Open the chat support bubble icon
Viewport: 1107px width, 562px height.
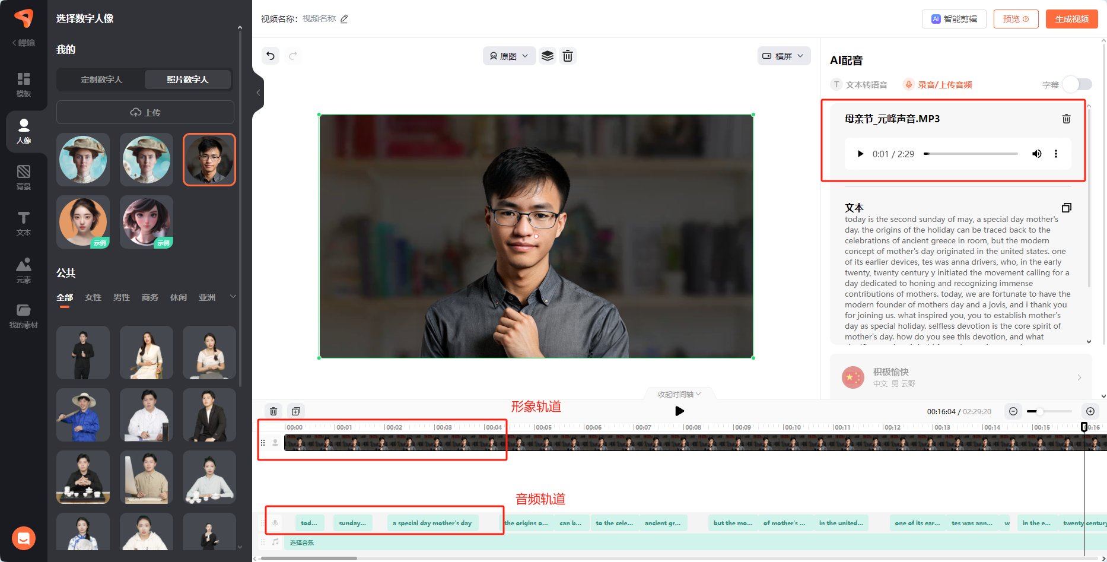24,538
